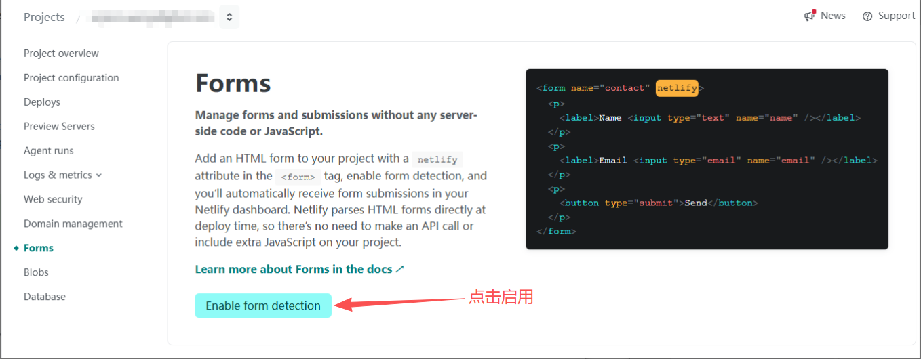Click the inline <form> code tag
The width and height of the screenshot is (921, 359).
click(x=298, y=177)
